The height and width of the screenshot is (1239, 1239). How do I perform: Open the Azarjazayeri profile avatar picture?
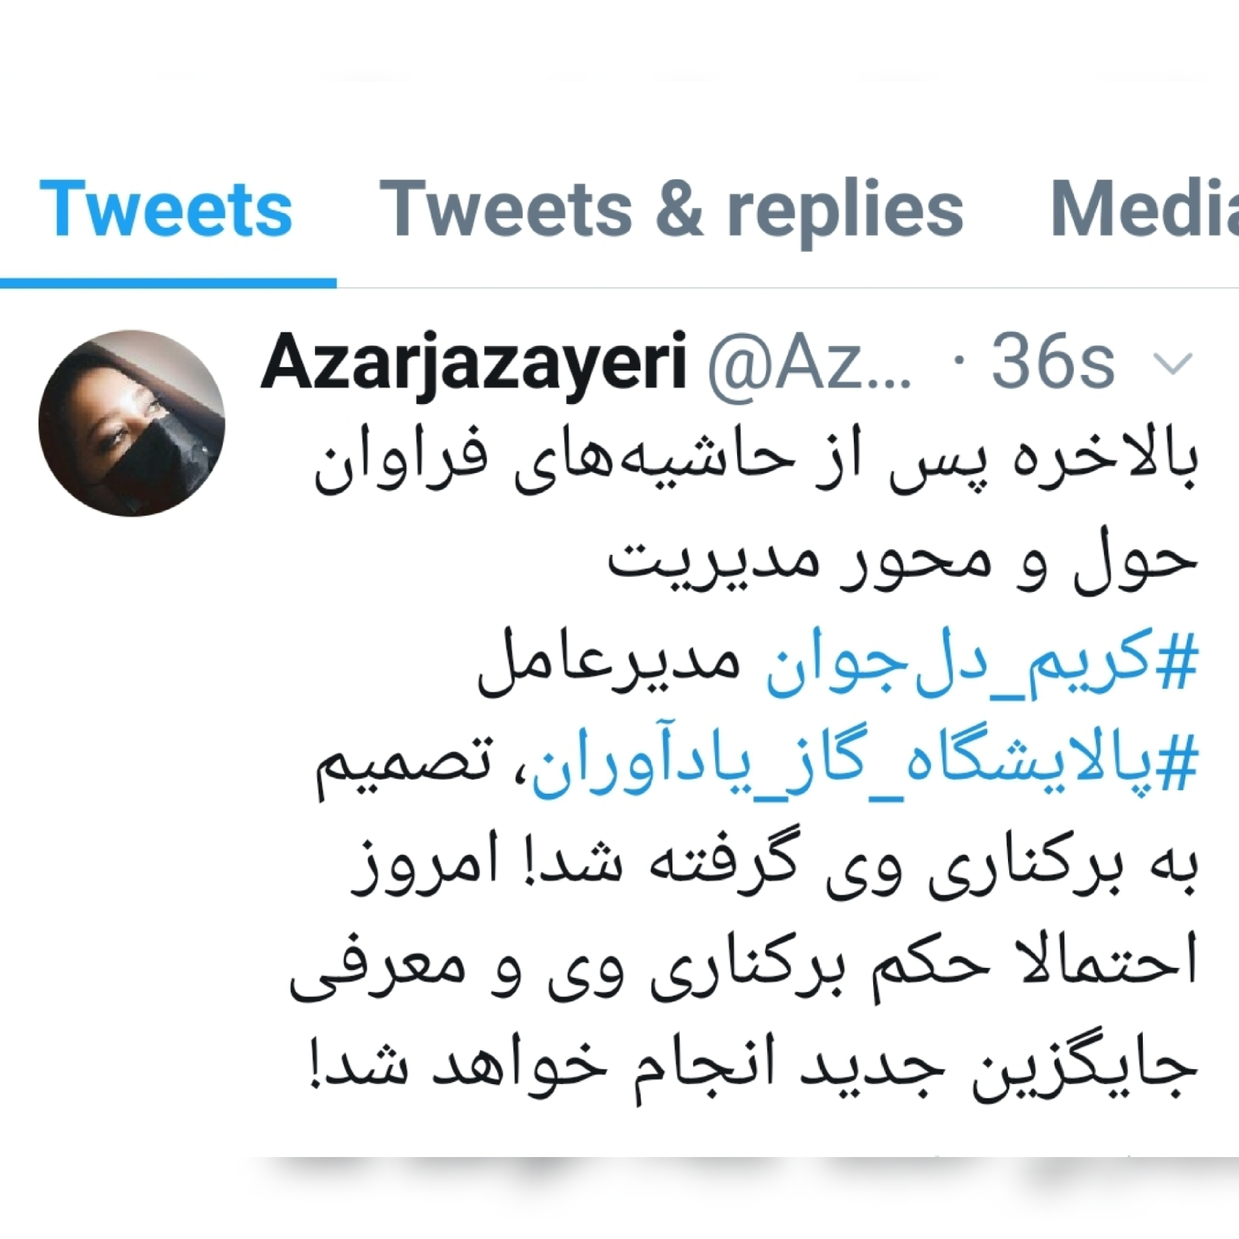pos(132,423)
